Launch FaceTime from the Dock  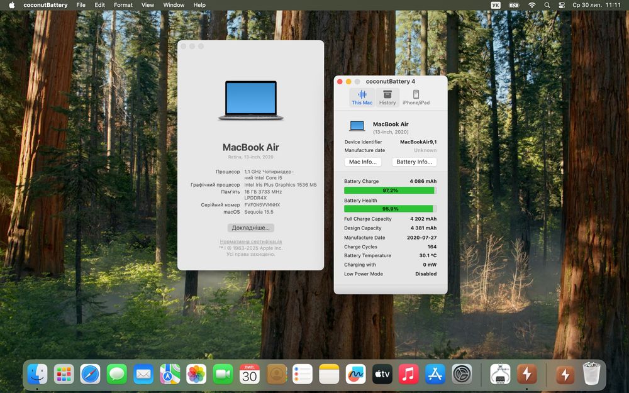(x=223, y=374)
